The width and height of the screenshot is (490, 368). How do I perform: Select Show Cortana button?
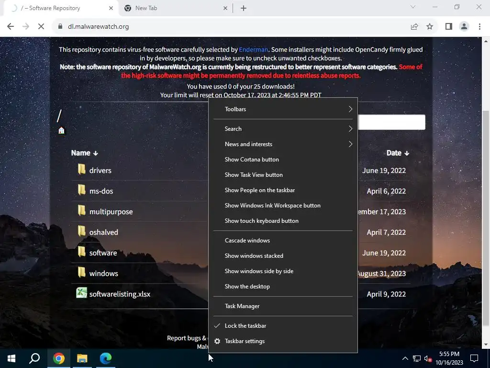[283, 160]
